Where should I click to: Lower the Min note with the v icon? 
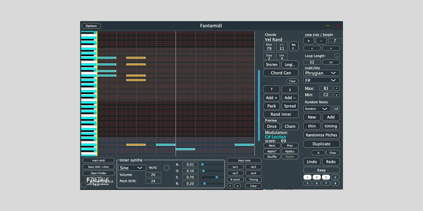point(337,95)
